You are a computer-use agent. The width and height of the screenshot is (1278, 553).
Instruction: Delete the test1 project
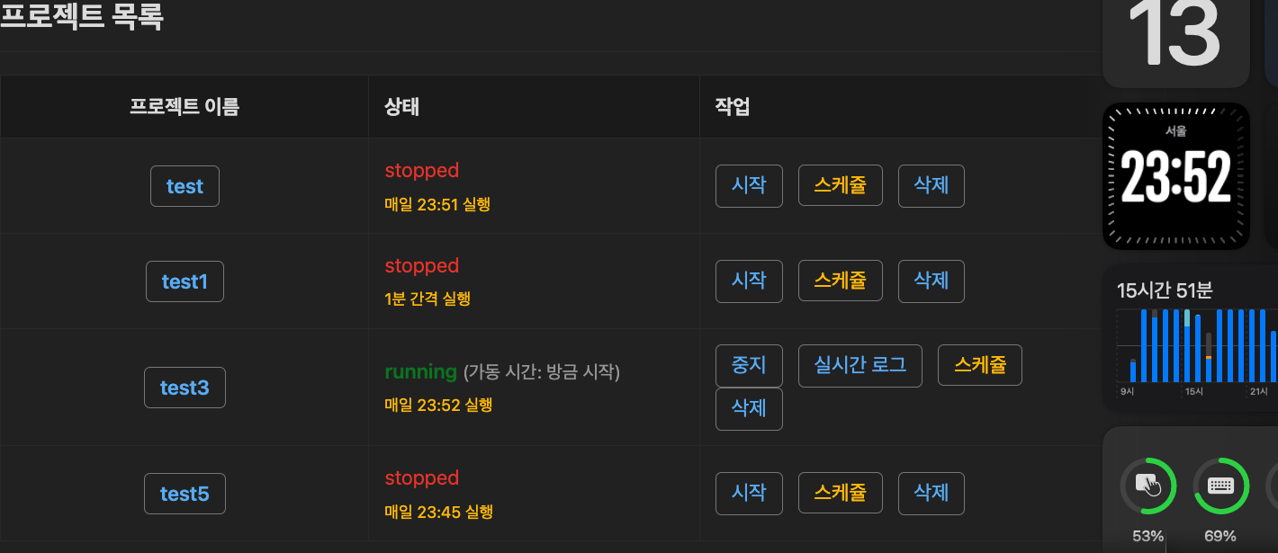(931, 281)
